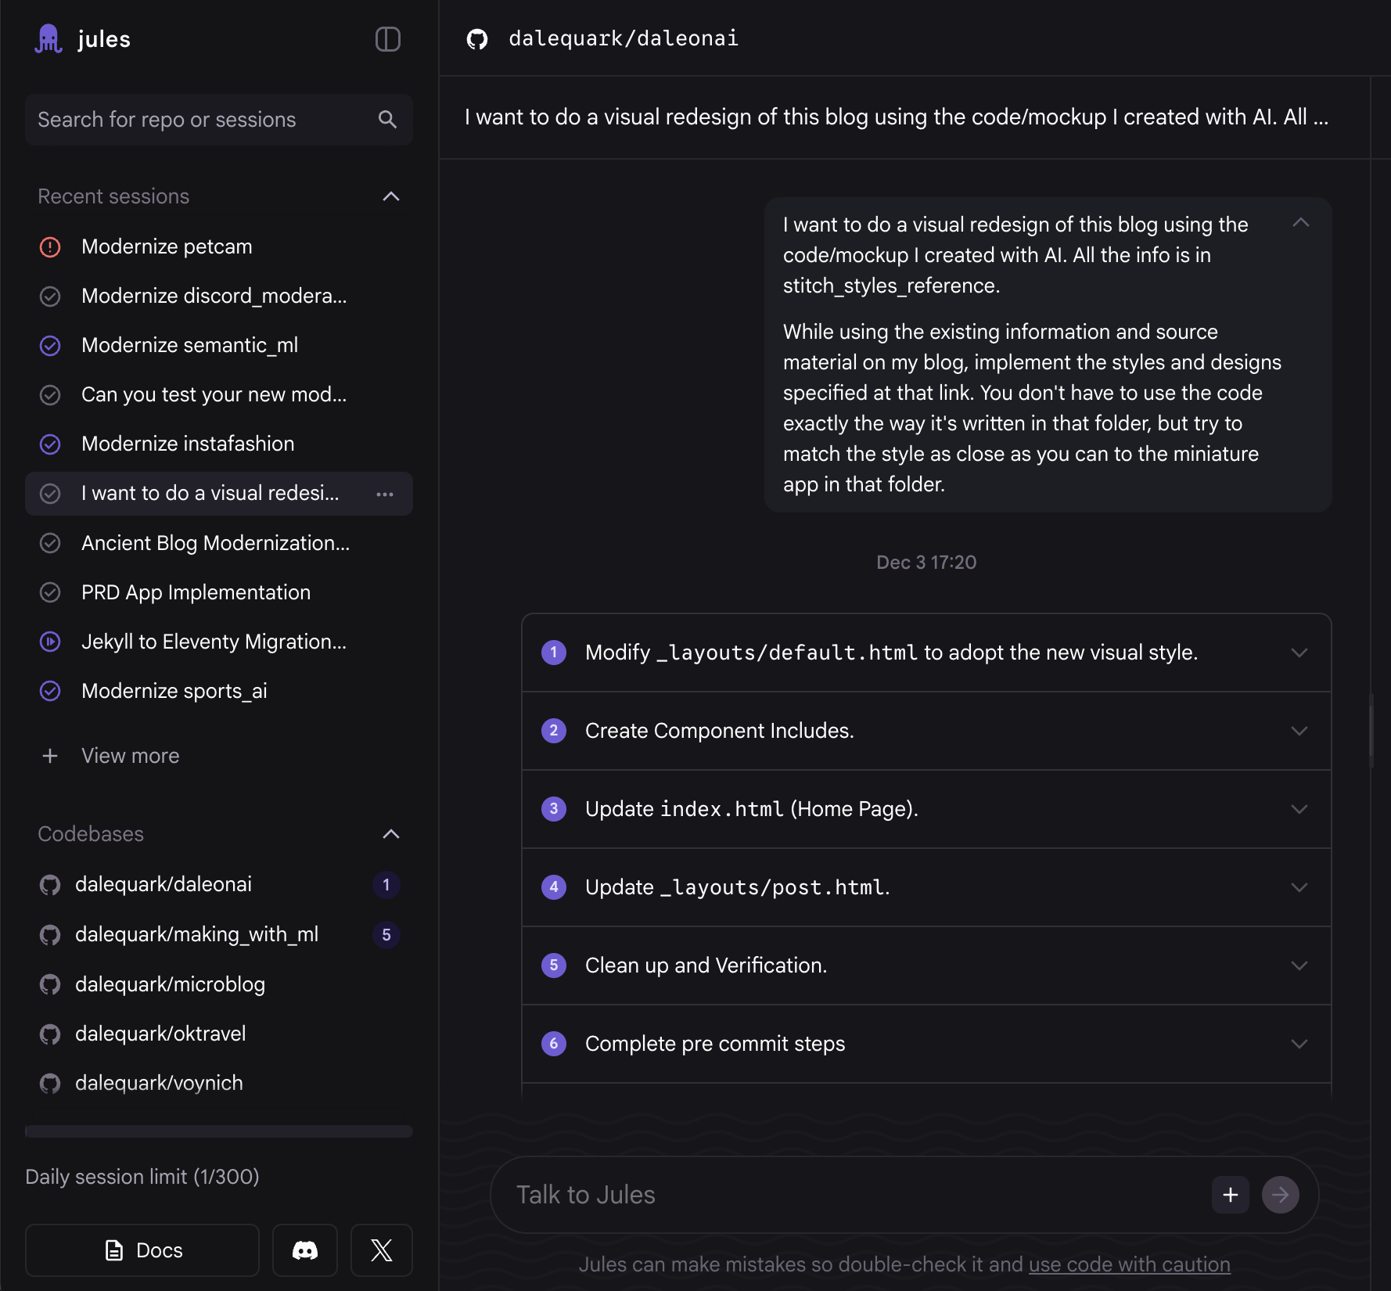Click 'View more' to show more sessions
The image size is (1391, 1291).
point(130,756)
